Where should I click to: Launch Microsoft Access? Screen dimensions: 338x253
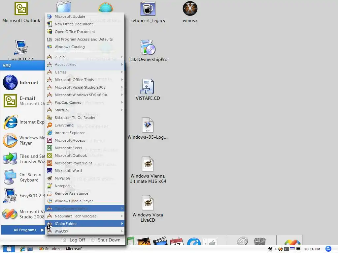click(85, 140)
